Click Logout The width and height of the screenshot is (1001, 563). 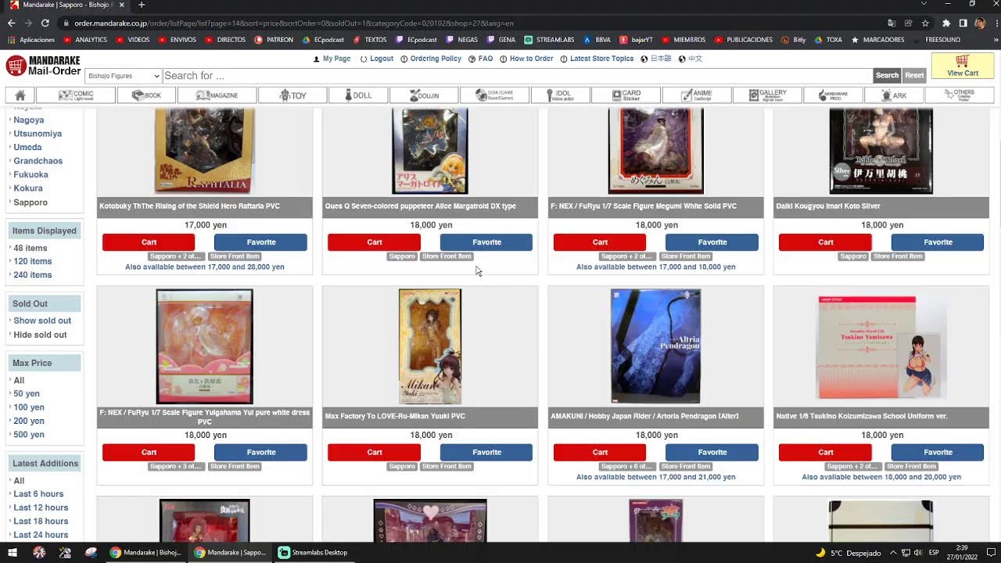pyautogui.click(x=377, y=59)
